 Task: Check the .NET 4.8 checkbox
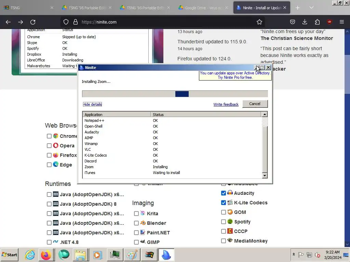click(x=49, y=242)
